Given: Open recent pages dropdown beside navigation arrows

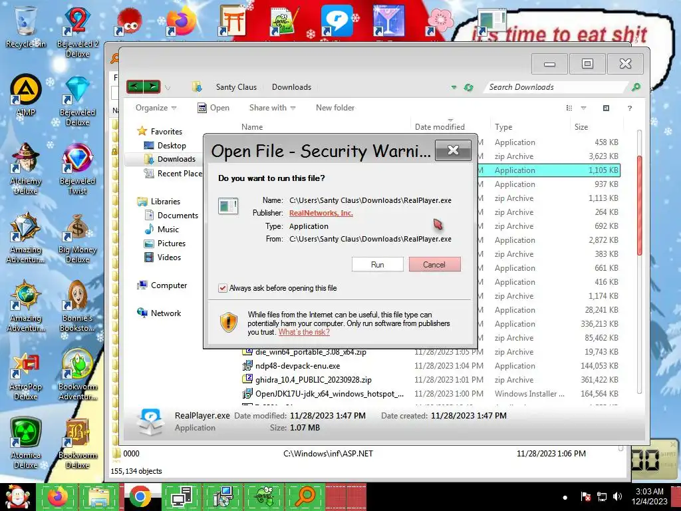Looking at the screenshot, I should coord(168,88).
